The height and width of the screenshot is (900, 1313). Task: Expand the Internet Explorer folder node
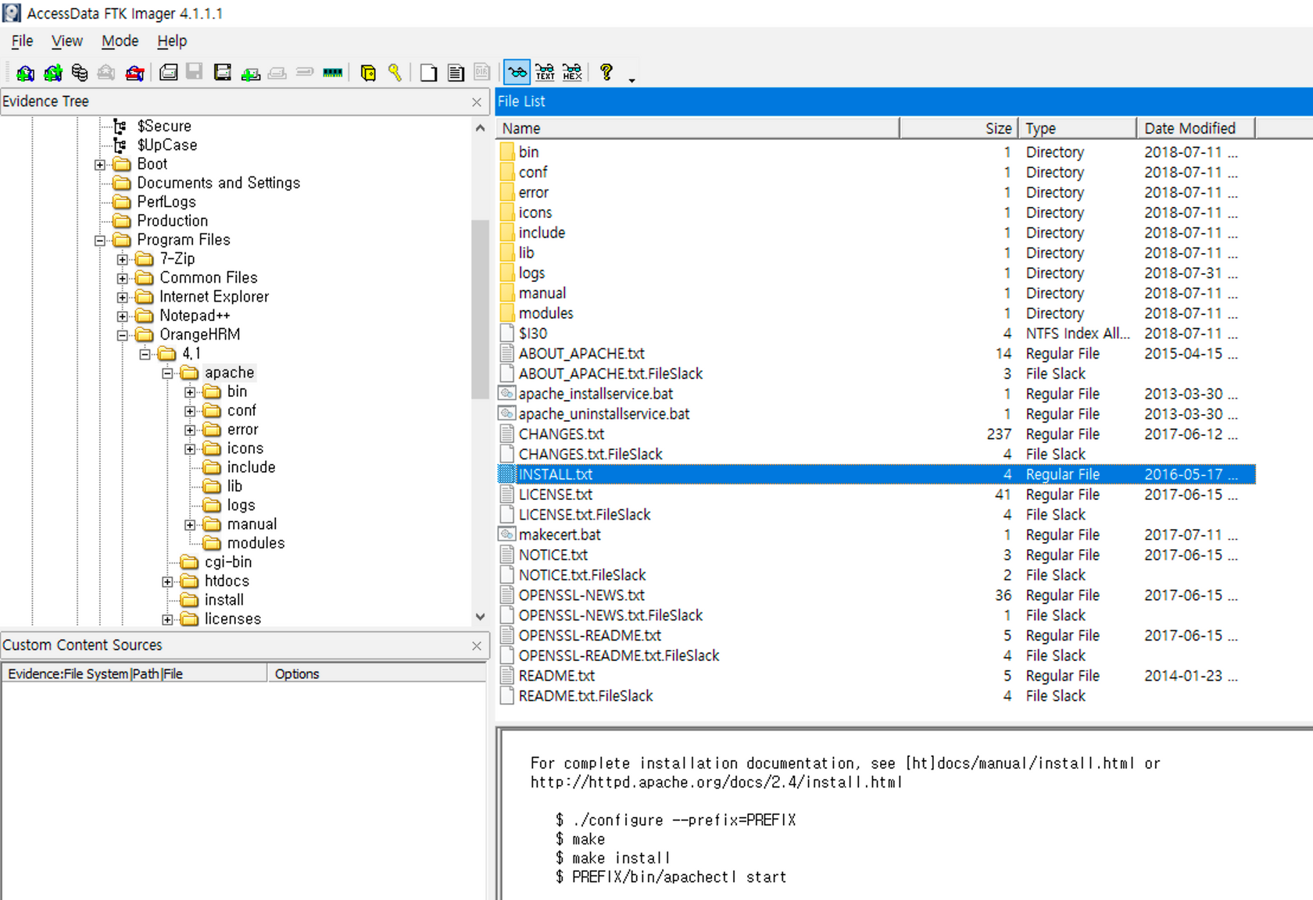point(123,298)
